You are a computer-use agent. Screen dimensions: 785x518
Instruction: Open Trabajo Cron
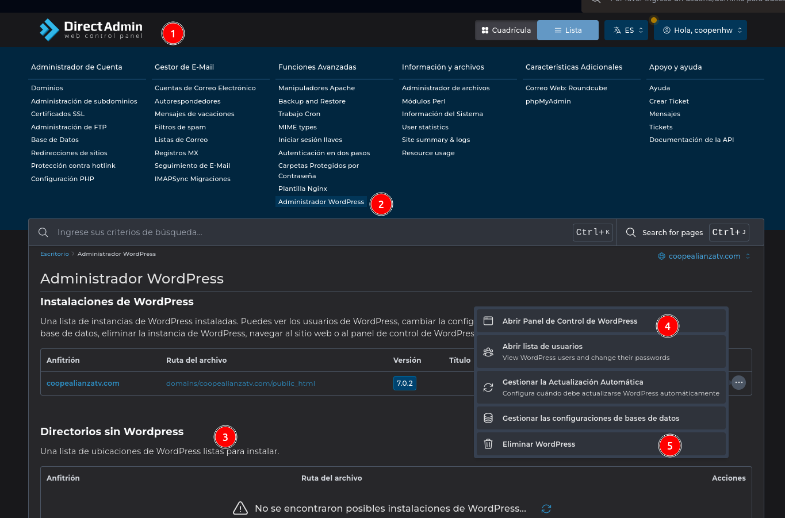299,114
